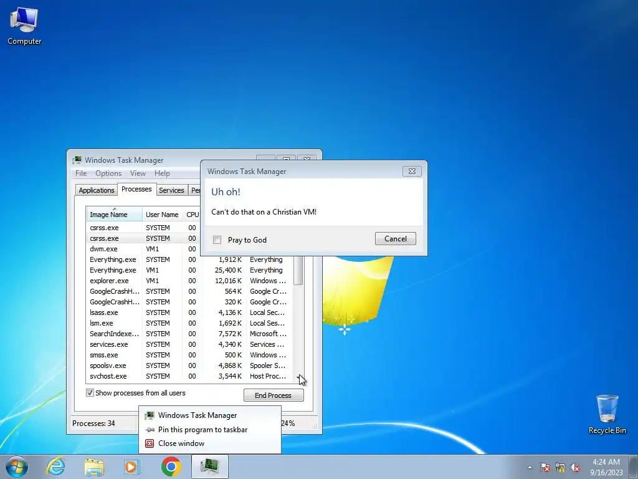
Task: Switch to the Applications tab
Action: pyautogui.click(x=97, y=190)
